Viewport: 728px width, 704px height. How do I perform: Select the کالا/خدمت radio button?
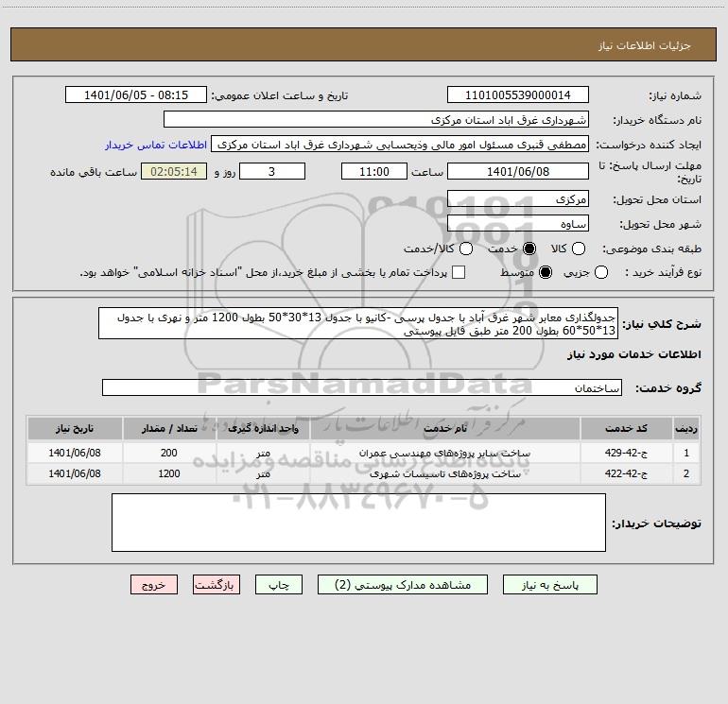coord(466,249)
